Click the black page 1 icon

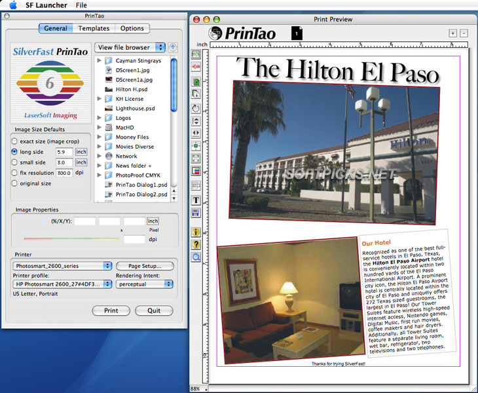297,33
